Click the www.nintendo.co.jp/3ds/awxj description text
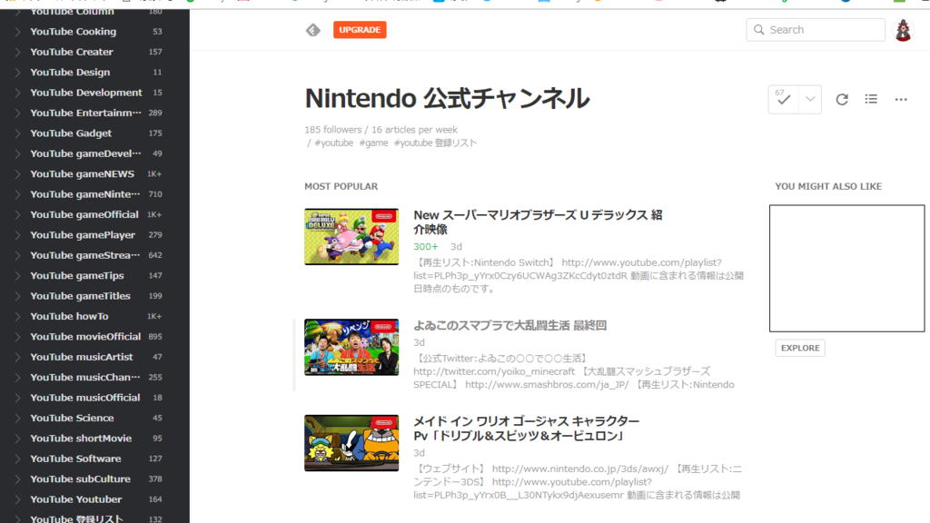 [x=580, y=469]
